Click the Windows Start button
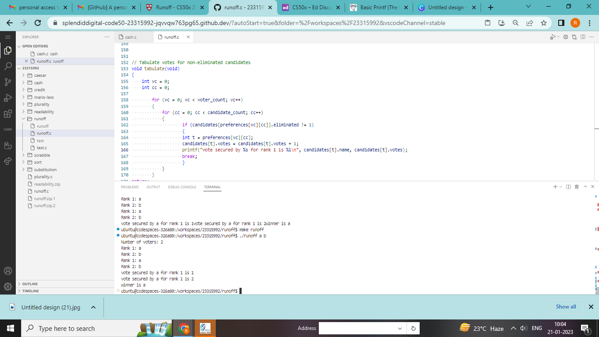 11,328
